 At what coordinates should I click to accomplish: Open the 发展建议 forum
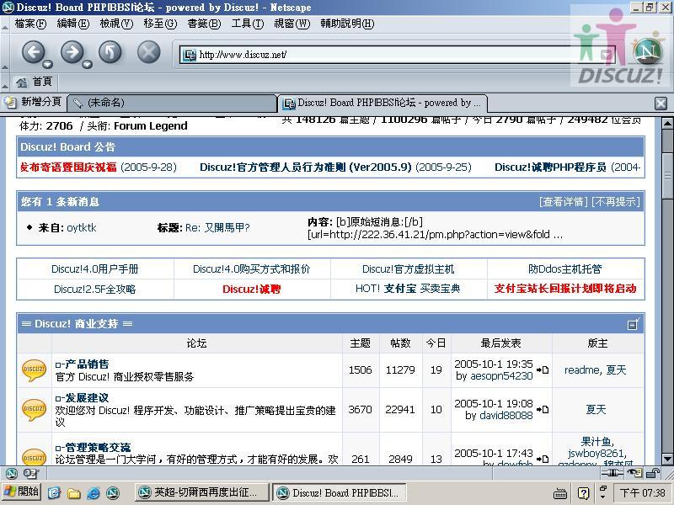pos(87,397)
